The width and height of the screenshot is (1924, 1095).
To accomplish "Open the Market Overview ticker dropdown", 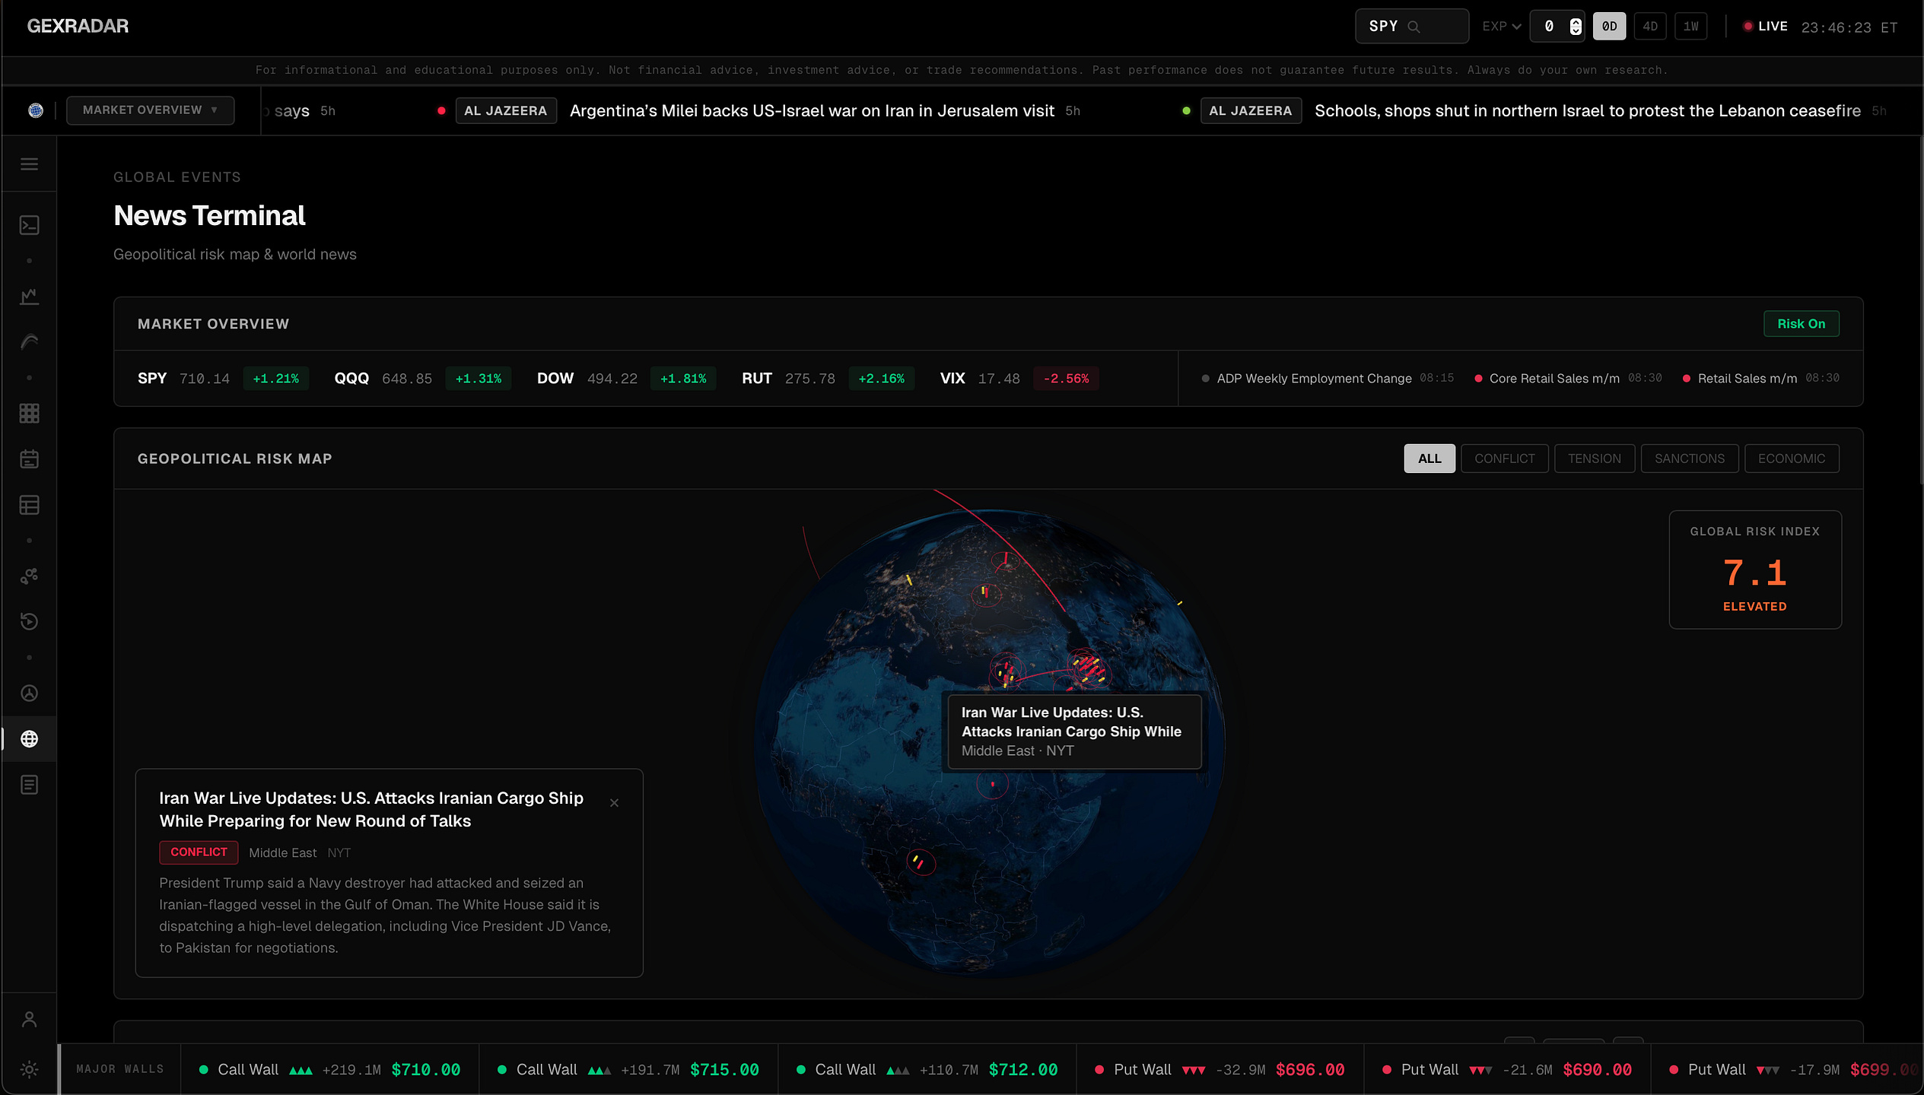I will (x=150, y=110).
